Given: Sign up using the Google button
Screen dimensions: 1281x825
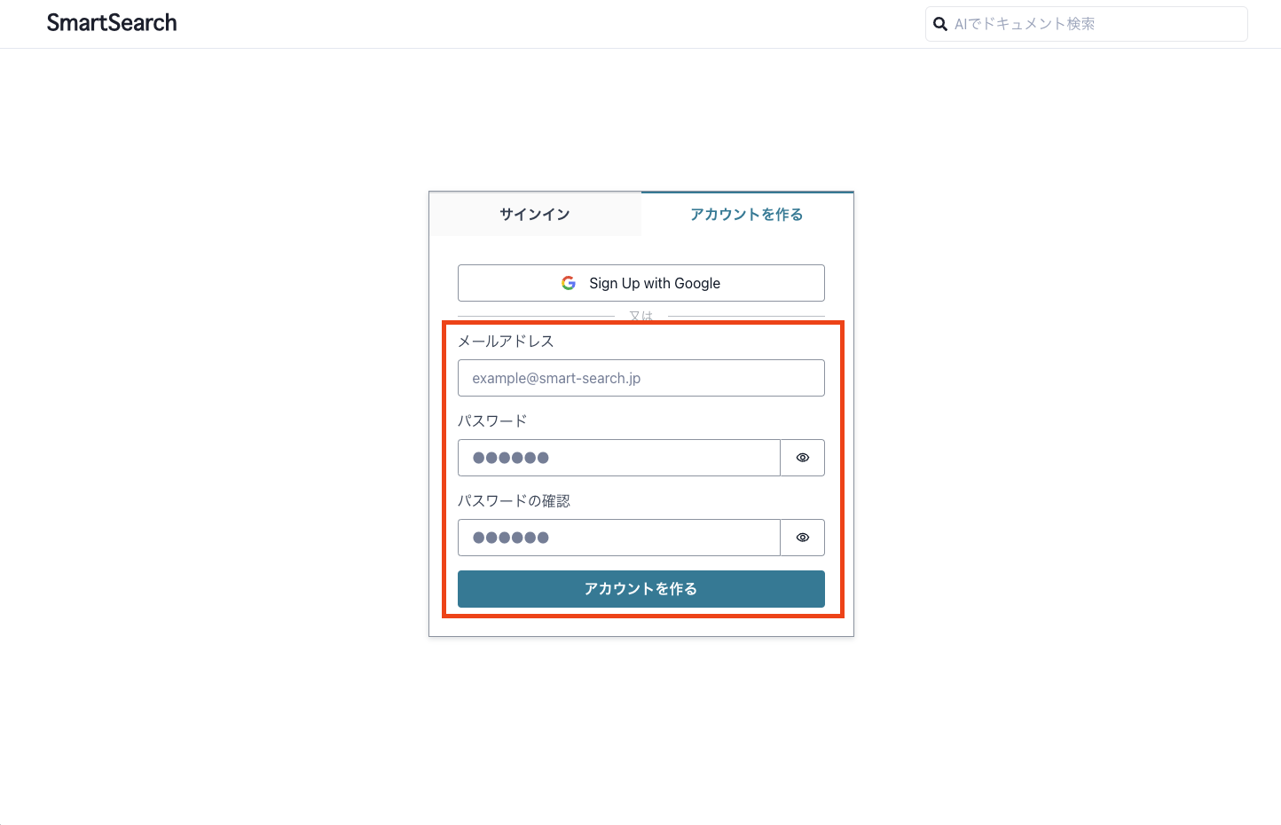Looking at the screenshot, I should click(x=641, y=283).
